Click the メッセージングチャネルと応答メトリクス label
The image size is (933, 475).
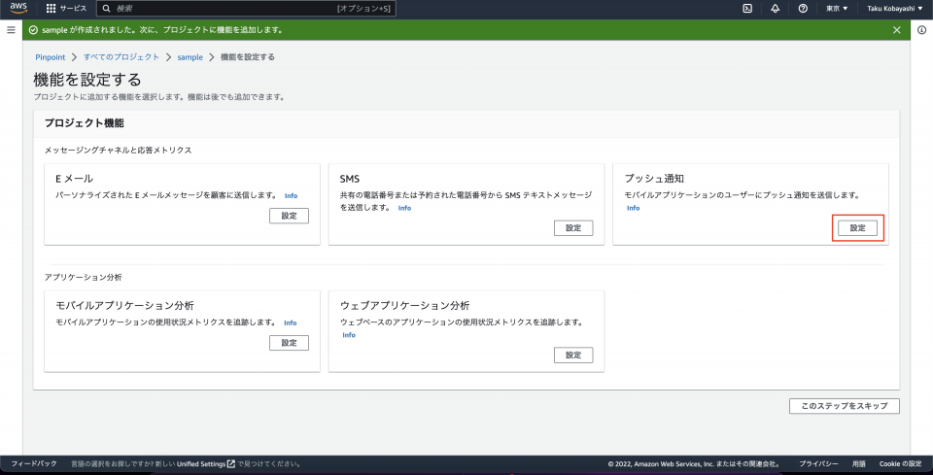point(119,151)
